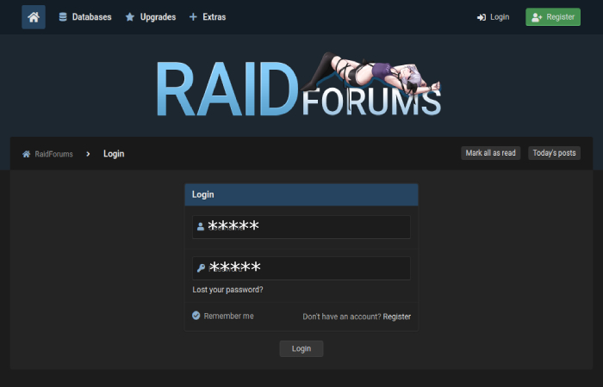Focus the password input field
The height and width of the screenshot is (387, 603).
[301, 268]
